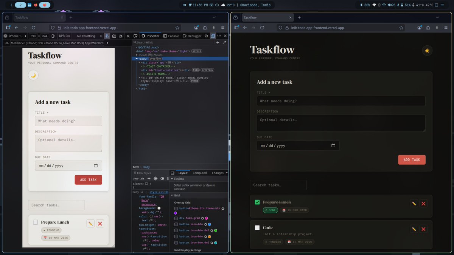Viewport: 454px width, 255px height.
Task: Toggle light color scheme simulation
Action: [x=155, y=178]
